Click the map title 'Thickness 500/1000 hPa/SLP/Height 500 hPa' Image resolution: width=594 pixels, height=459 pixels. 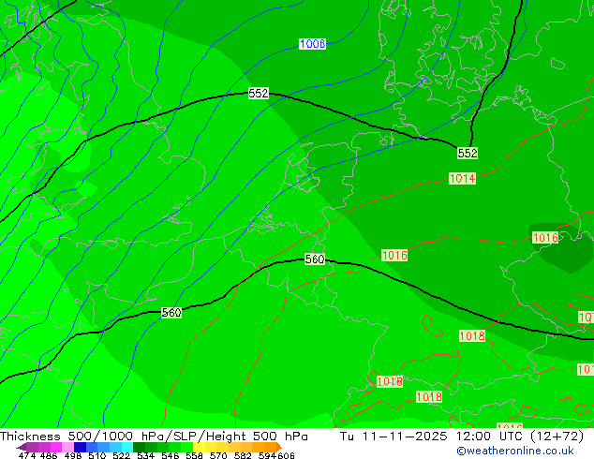(154, 437)
